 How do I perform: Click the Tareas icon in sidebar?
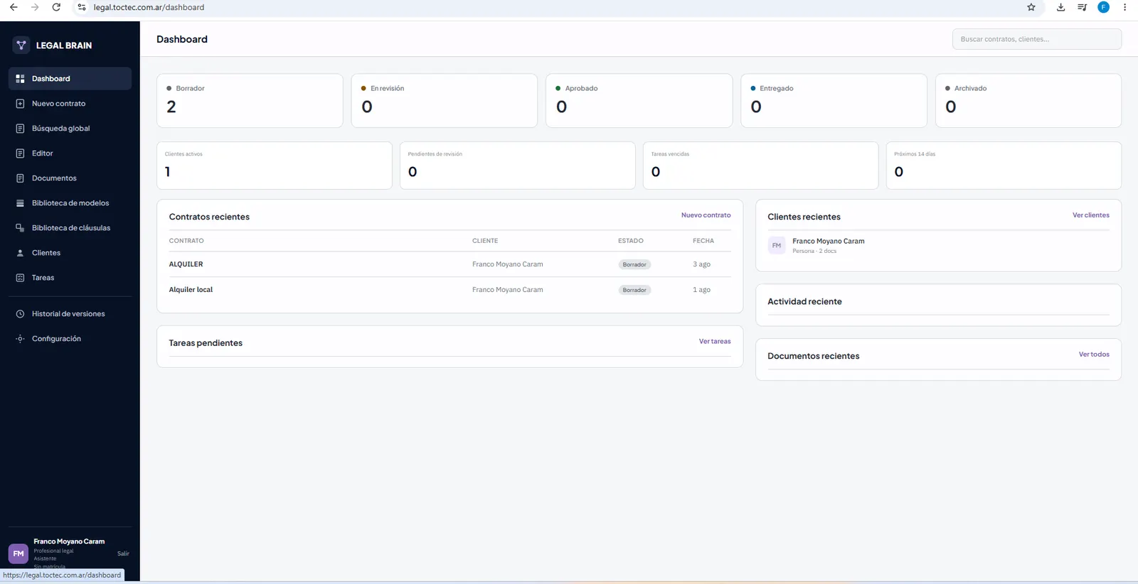20,278
